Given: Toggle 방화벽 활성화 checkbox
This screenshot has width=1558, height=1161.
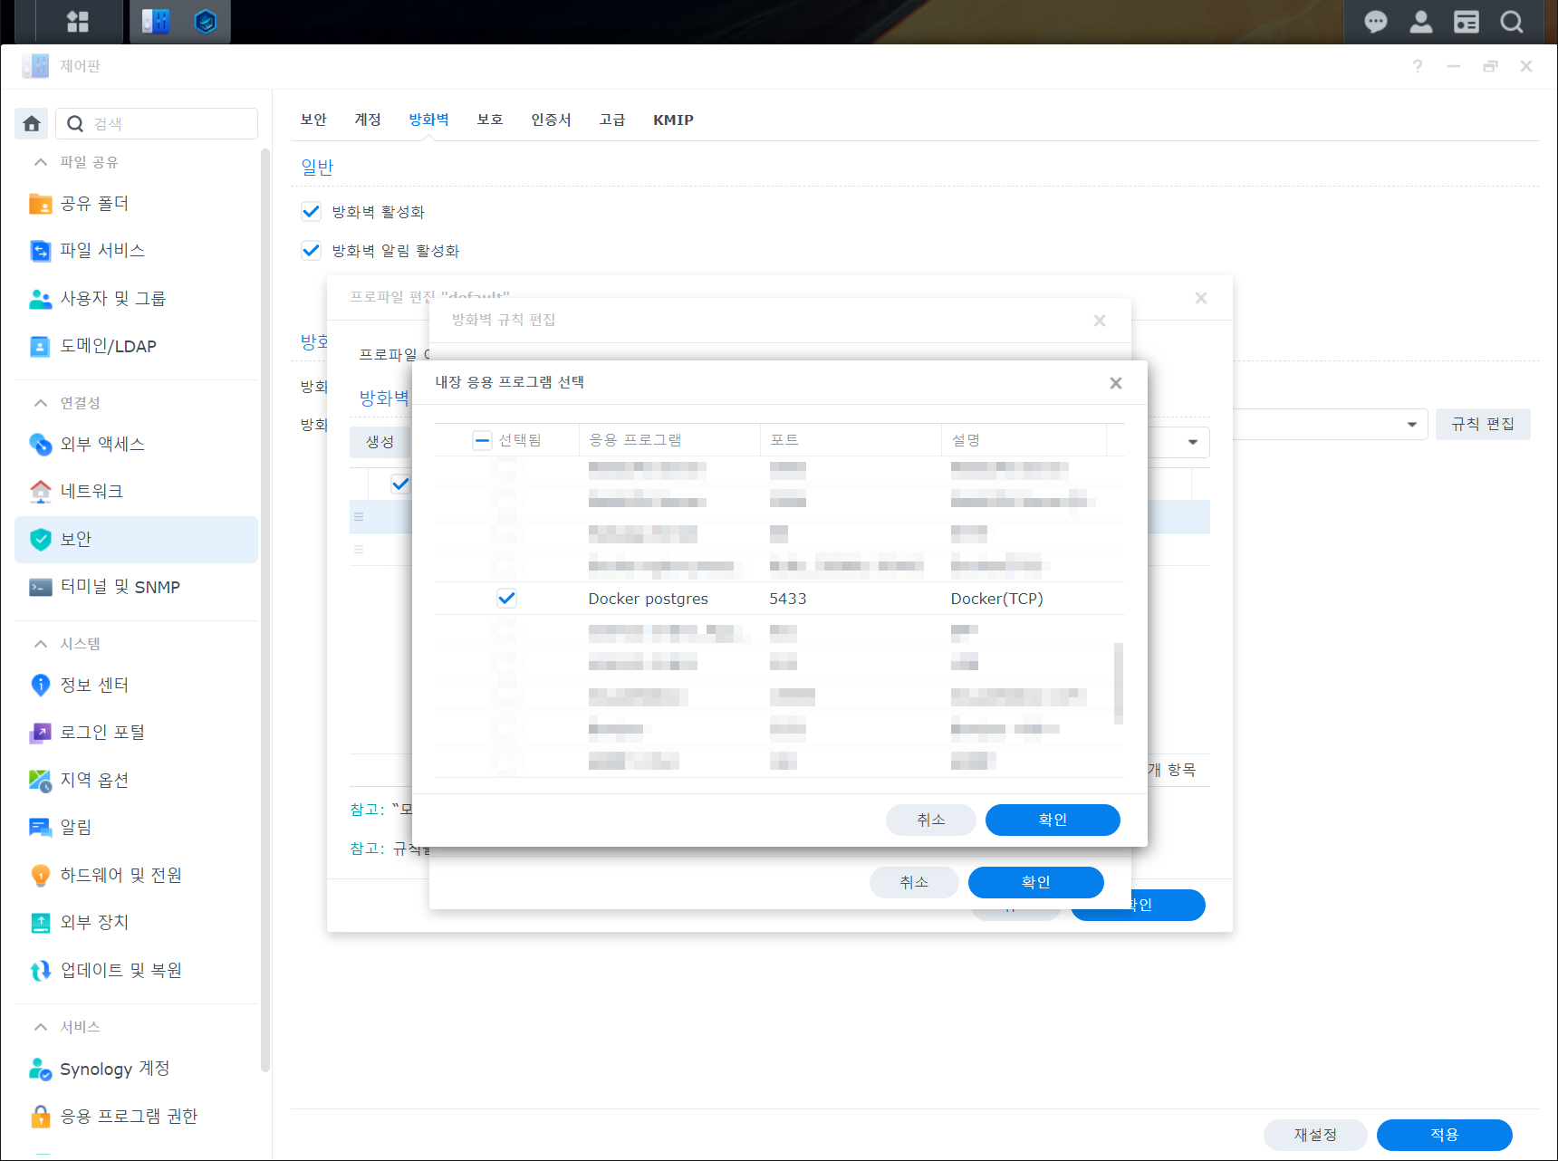Looking at the screenshot, I should click(311, 212).
